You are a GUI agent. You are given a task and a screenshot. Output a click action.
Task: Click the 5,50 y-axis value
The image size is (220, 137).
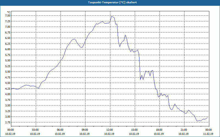pyautogui.click(x=8, y=61)
